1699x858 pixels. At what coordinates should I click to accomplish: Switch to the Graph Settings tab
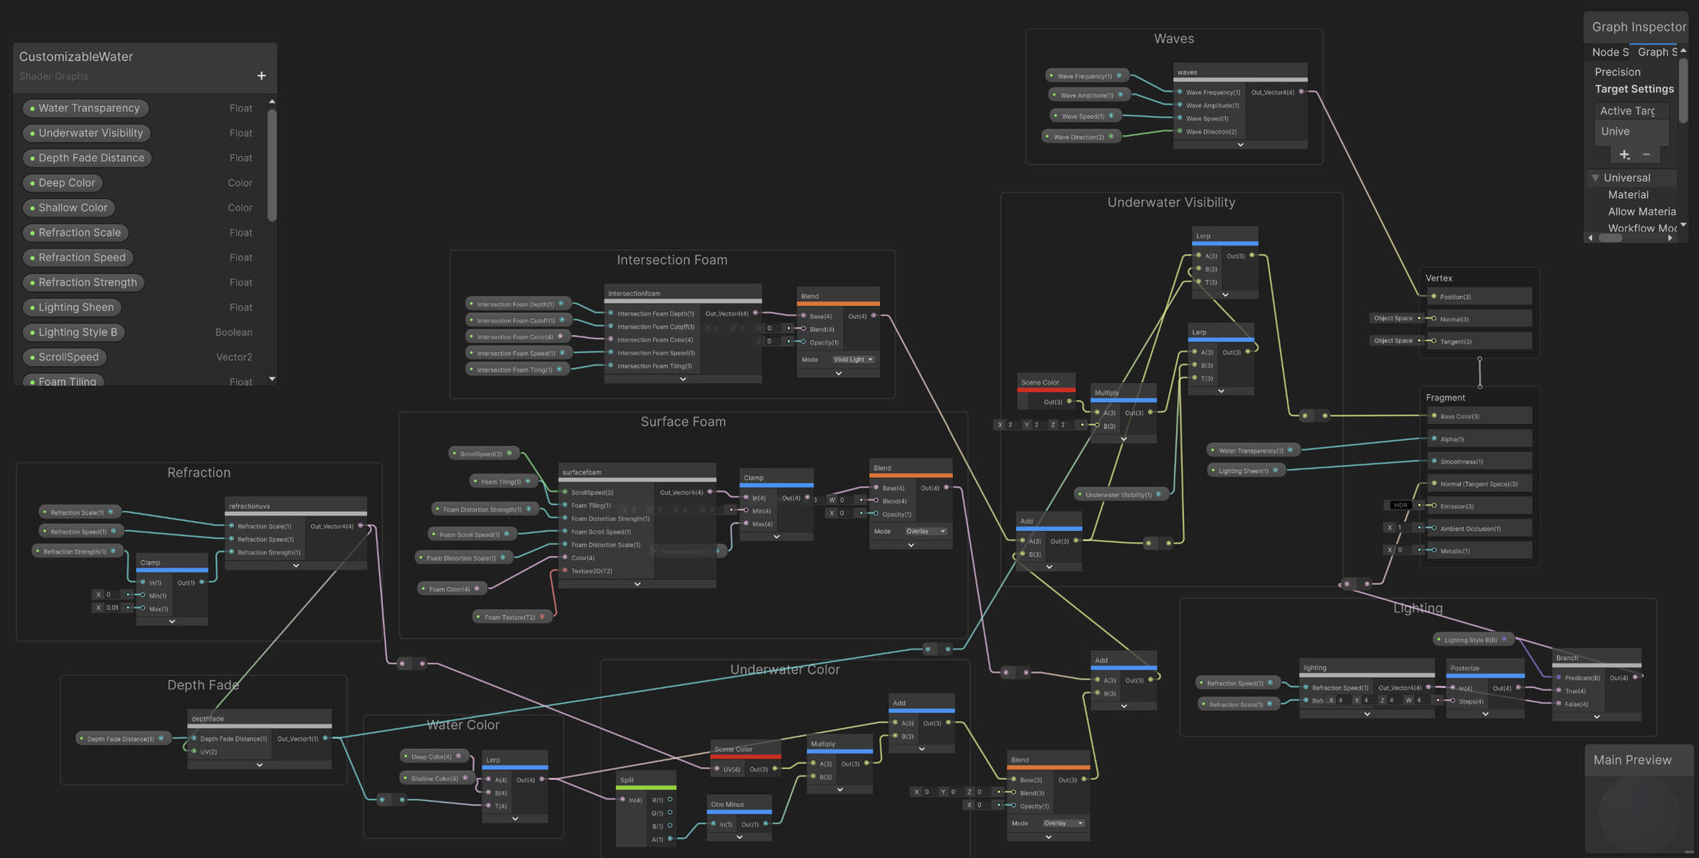(x=1657, y=52)
